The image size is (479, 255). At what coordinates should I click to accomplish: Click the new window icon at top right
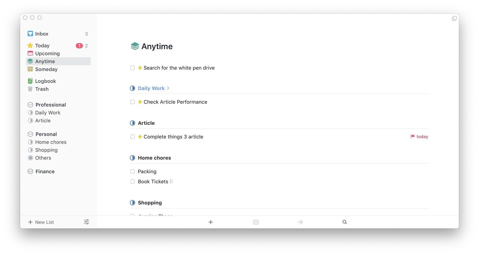click(x=454, y=19)
